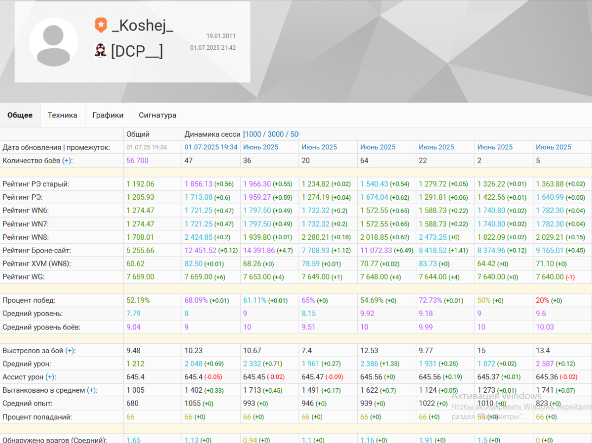Open the 01.07.2025 19:34 session link

pos(211,147)
